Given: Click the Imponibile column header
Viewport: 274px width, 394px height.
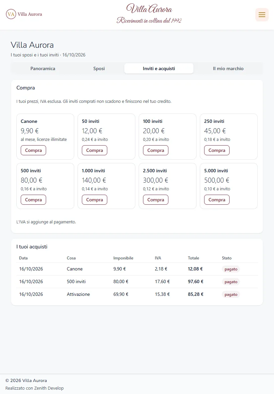Looking at the screenshot, I should [x=123, y=258].
